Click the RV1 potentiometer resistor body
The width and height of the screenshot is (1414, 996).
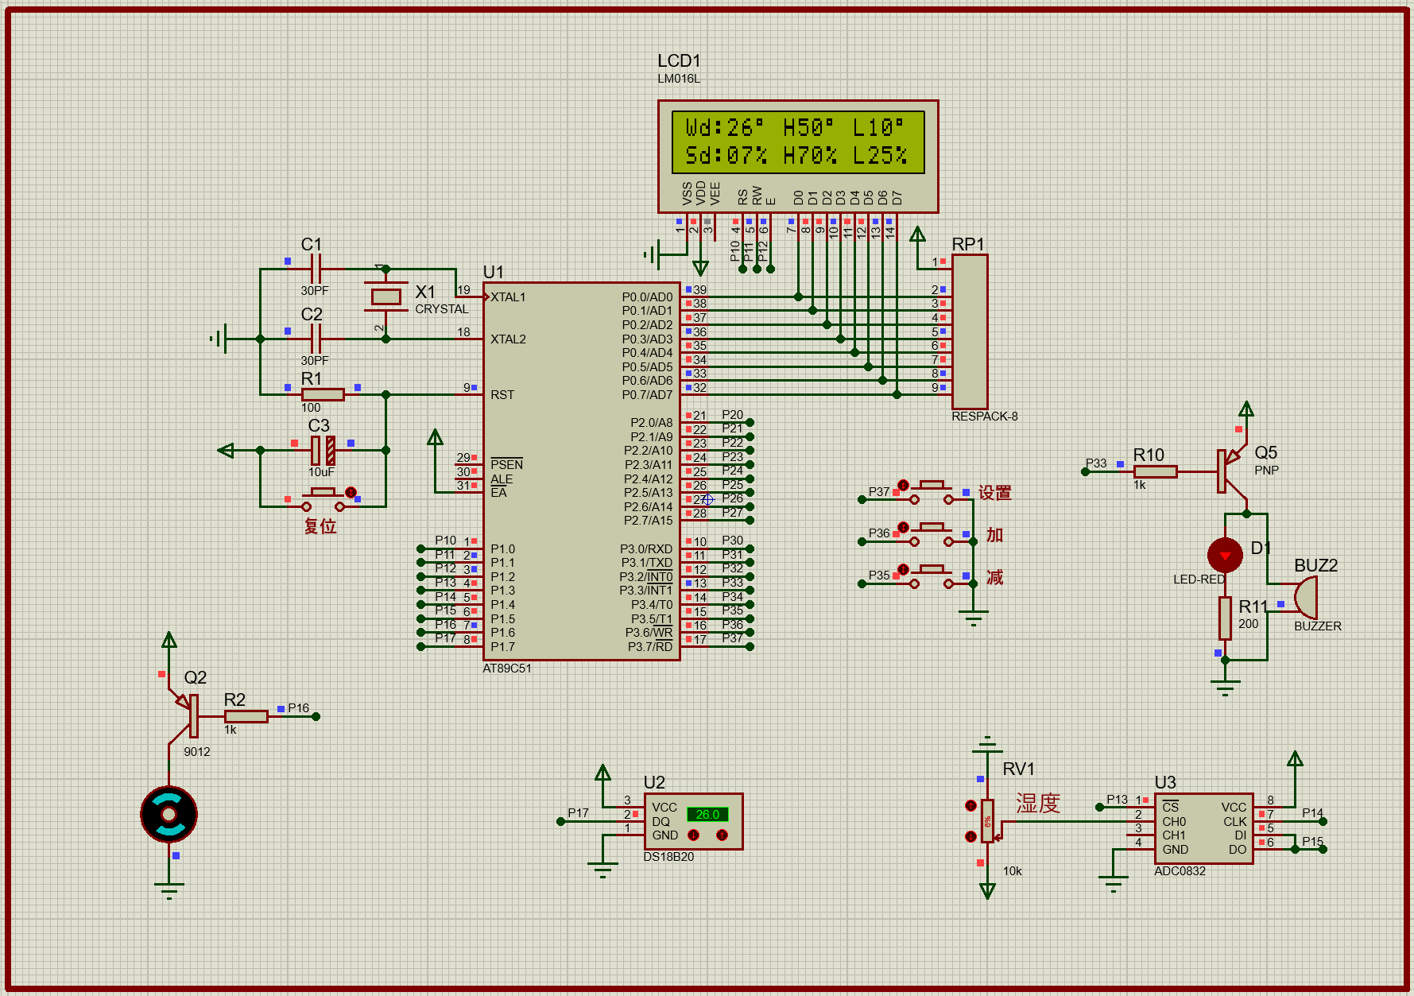click(x=987, y=820)
